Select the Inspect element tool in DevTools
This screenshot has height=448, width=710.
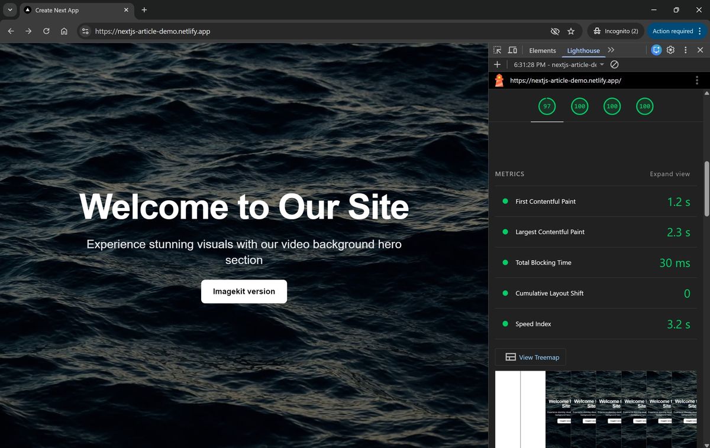pyautogui.click(x=497, y=50)
